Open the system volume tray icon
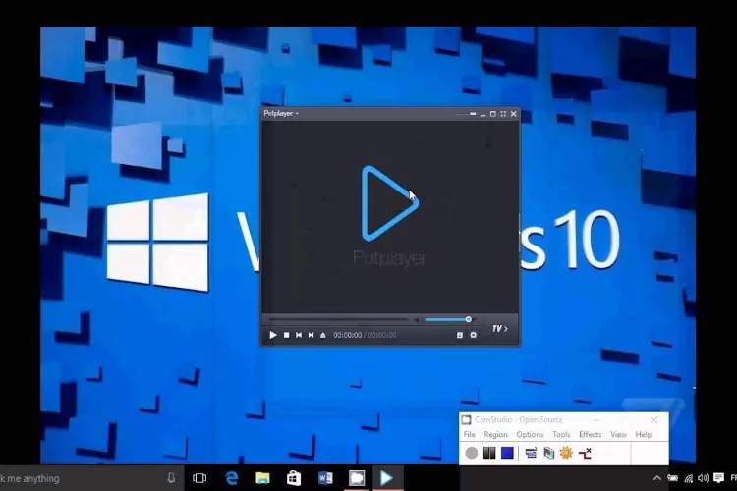 click(x=704, y=478)
